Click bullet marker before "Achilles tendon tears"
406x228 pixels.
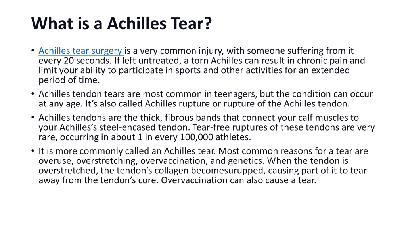point(33,93)
